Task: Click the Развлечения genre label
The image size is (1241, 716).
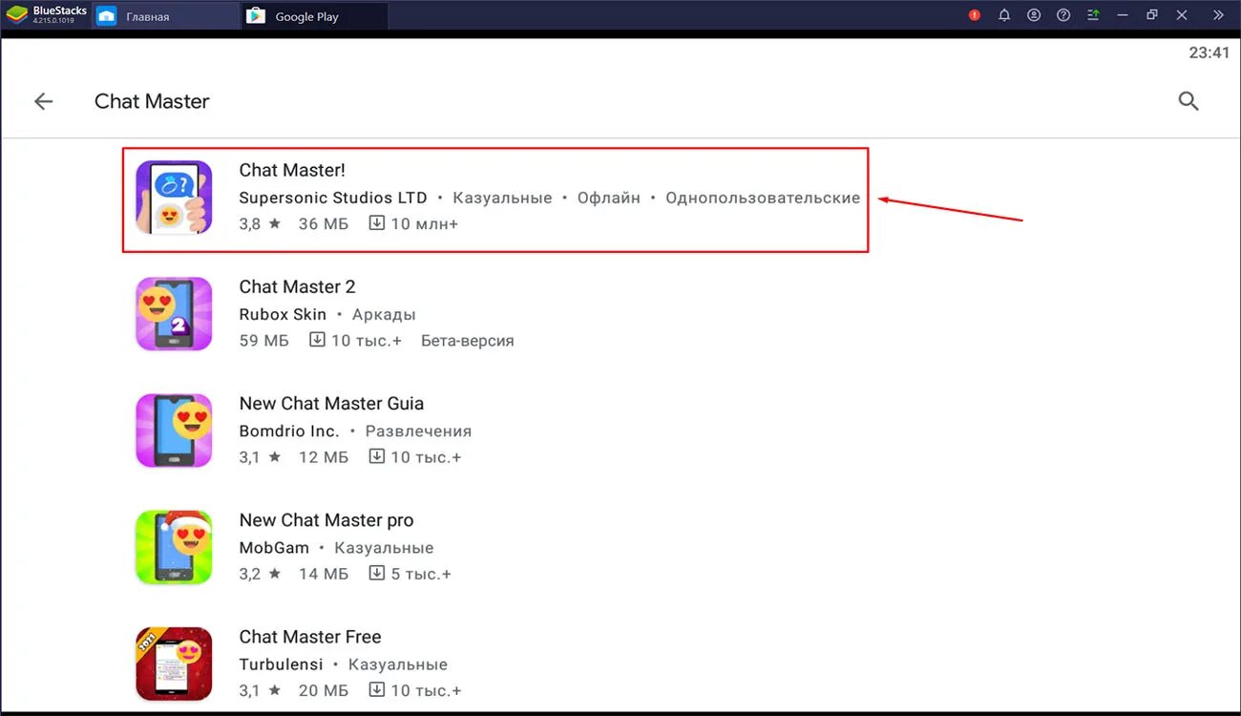Action: coord(418,432)
